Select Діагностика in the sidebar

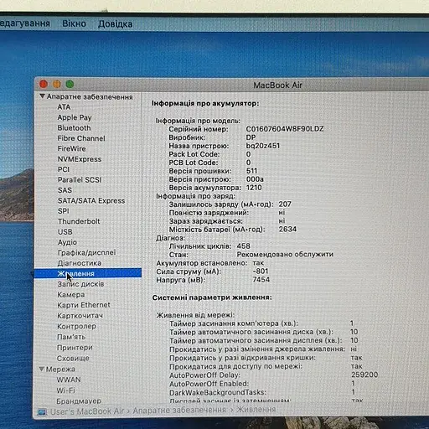coord(80,263)
